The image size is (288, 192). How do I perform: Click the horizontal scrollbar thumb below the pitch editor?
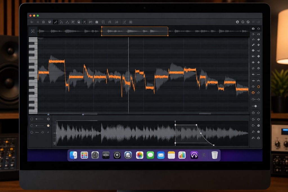[x=205, y=114]
